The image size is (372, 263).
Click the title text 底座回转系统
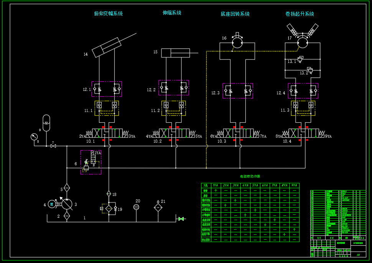[235, 14]
